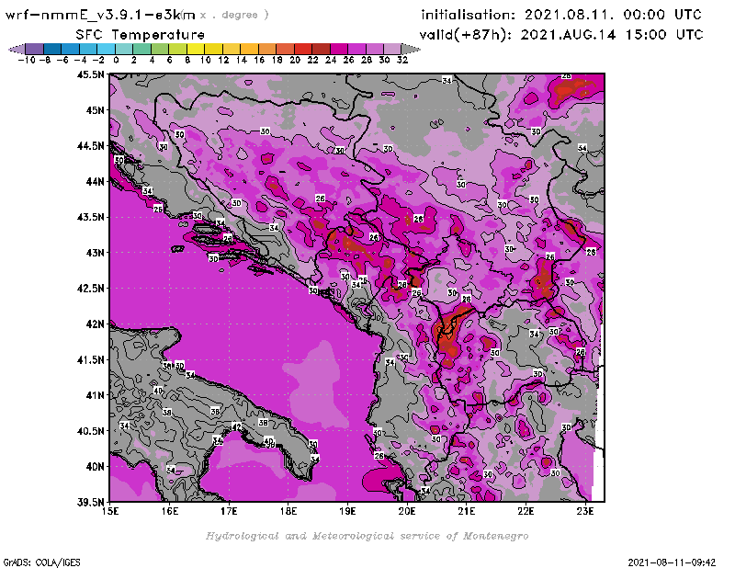Image resolution: width=735 pixels, height=568 pixels.
Task: Click the 44N latitude label
Action: coord(95,181)
